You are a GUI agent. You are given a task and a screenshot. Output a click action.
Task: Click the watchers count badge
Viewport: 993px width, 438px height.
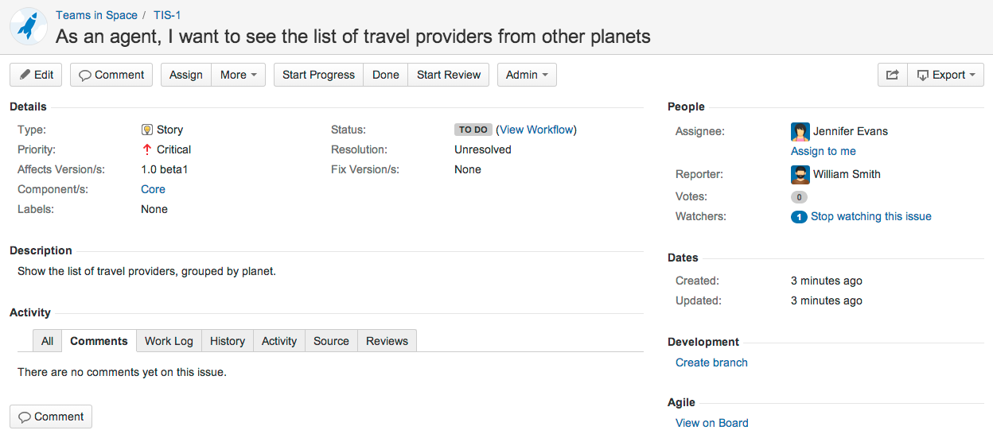(799, 217)
